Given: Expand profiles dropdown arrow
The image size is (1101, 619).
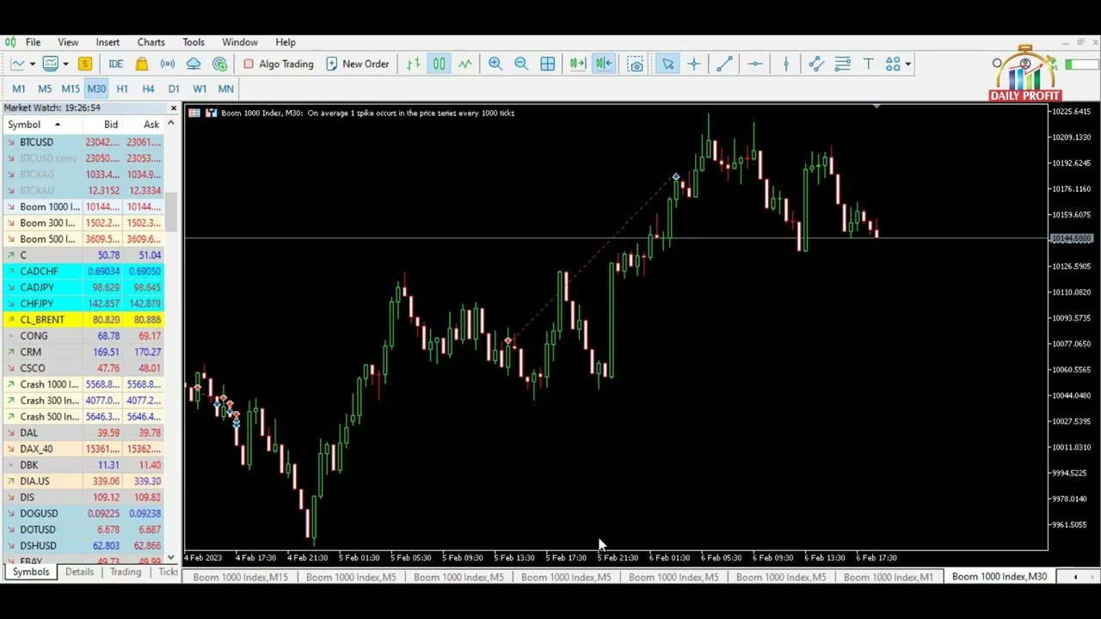Looking at the screenshot, I should [x=65, y=64].
